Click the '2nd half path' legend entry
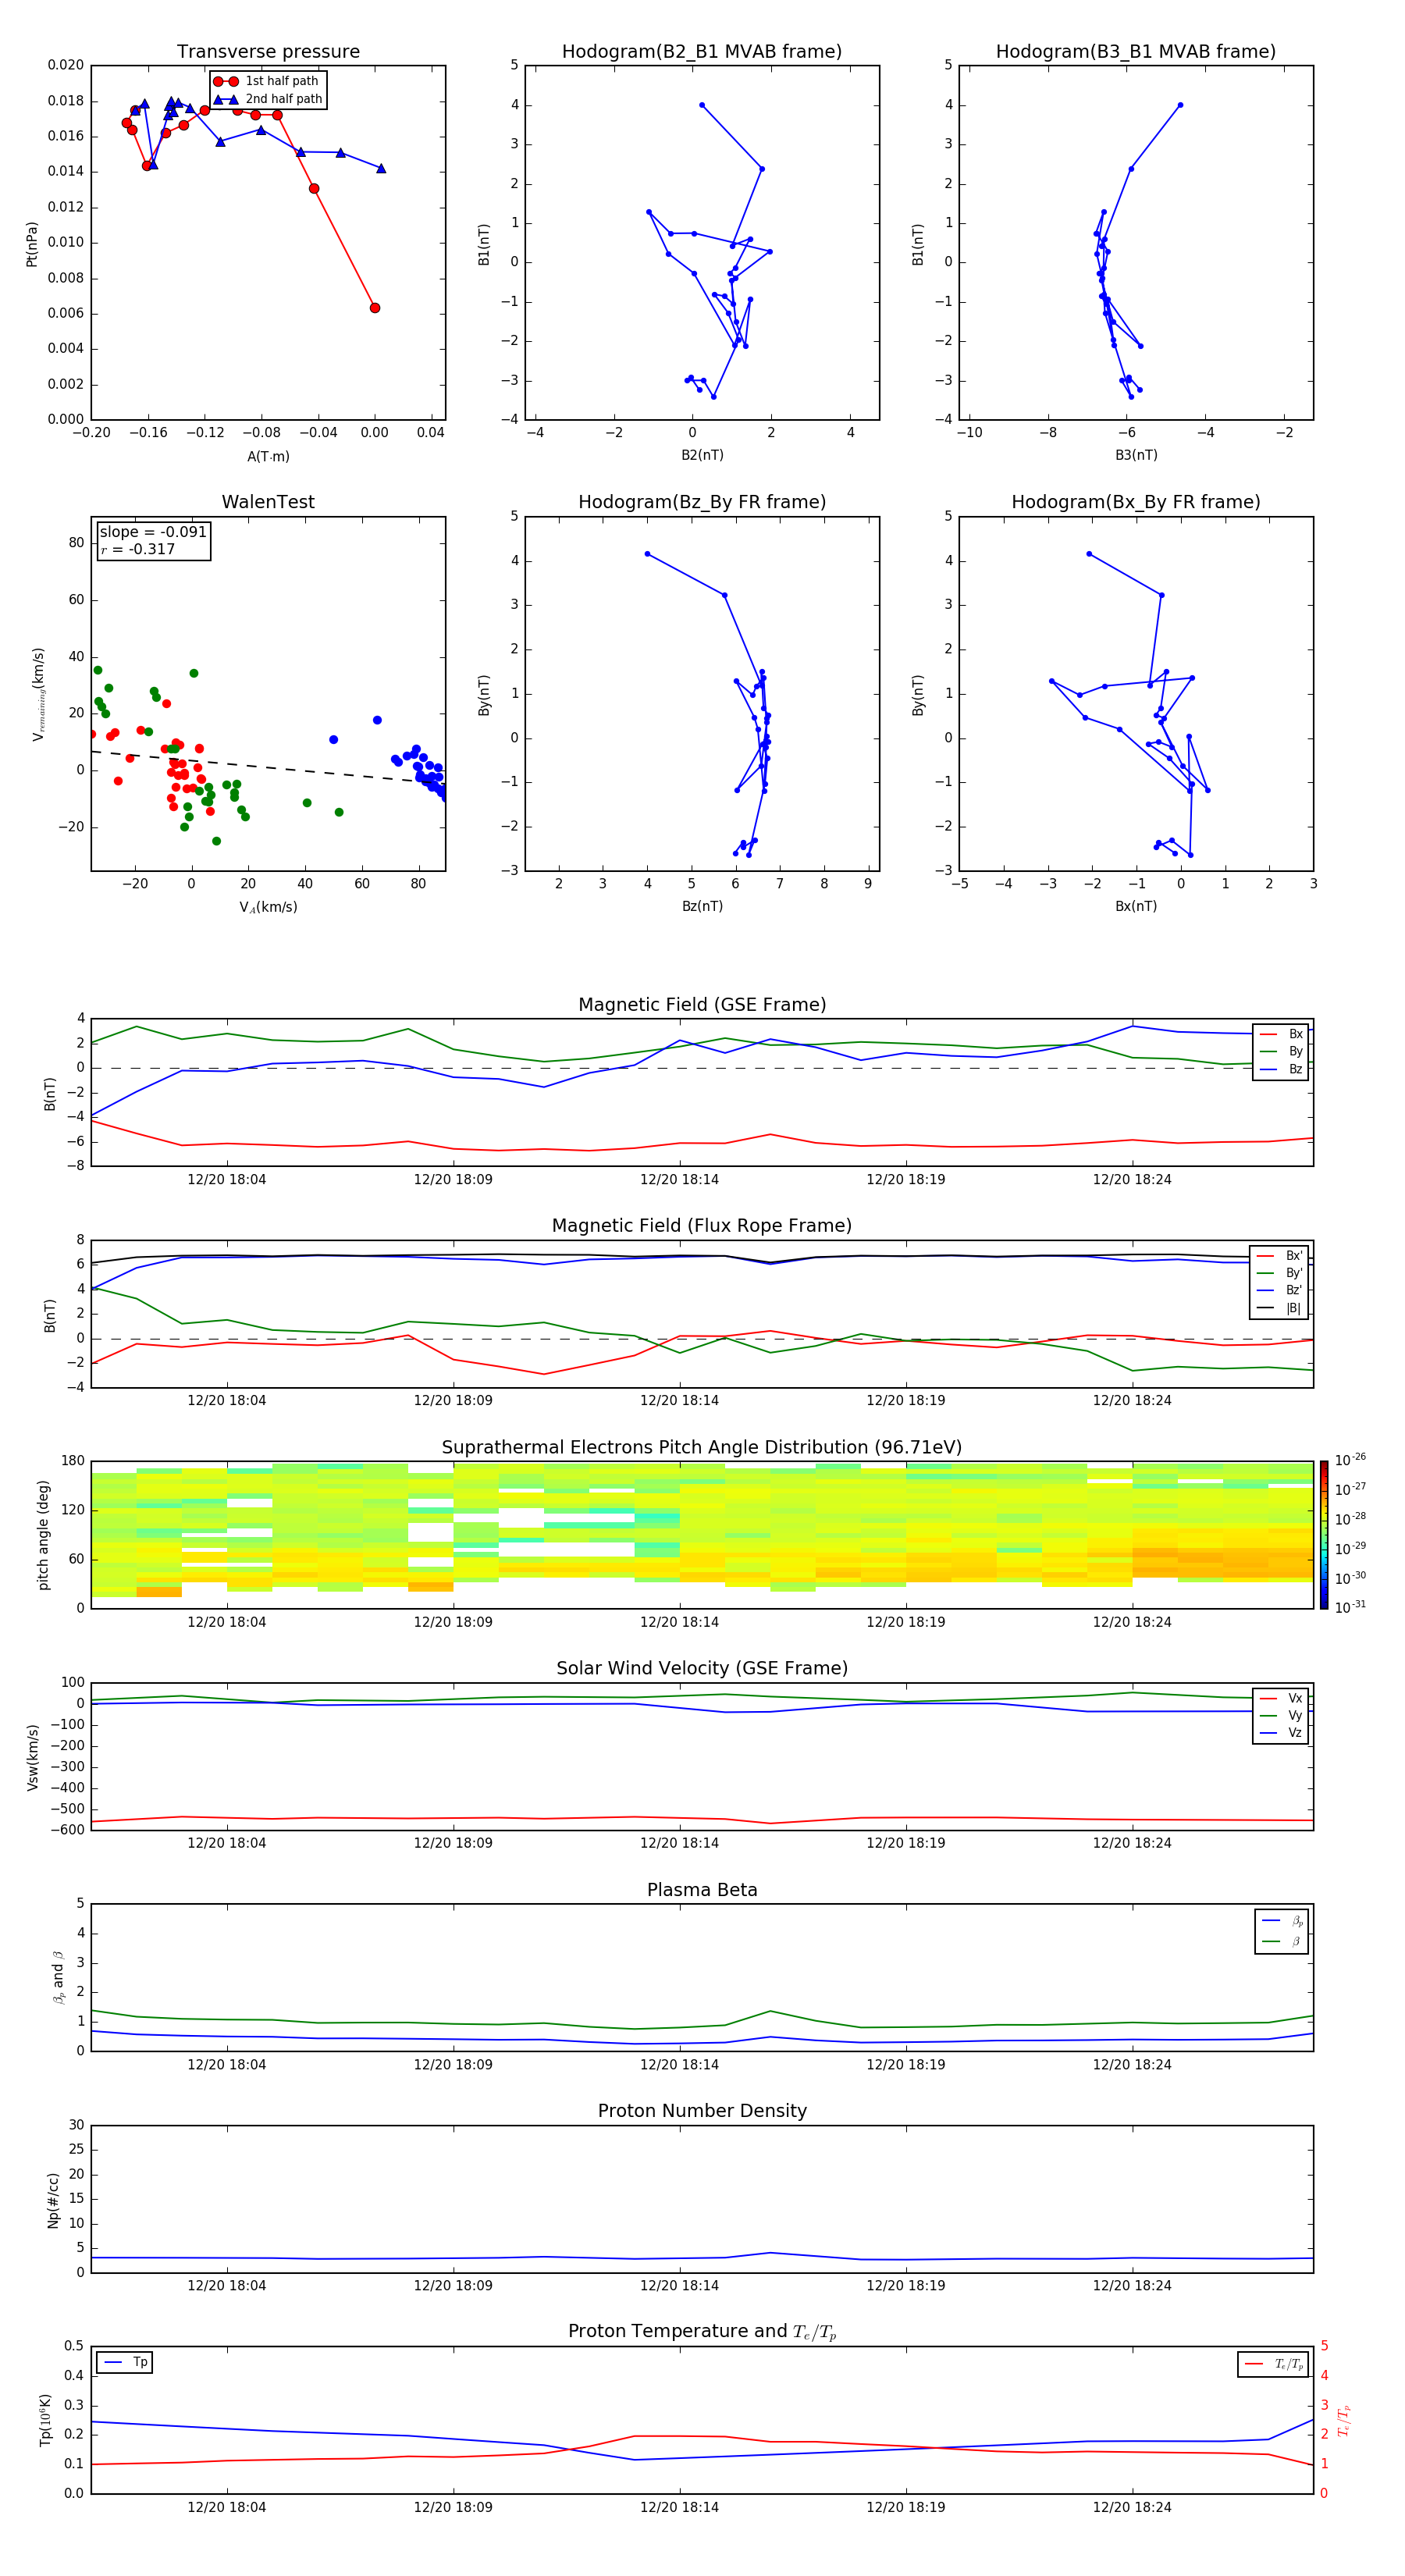Viewport: 1405px width, 2576px height. click(x=267, y=99)
